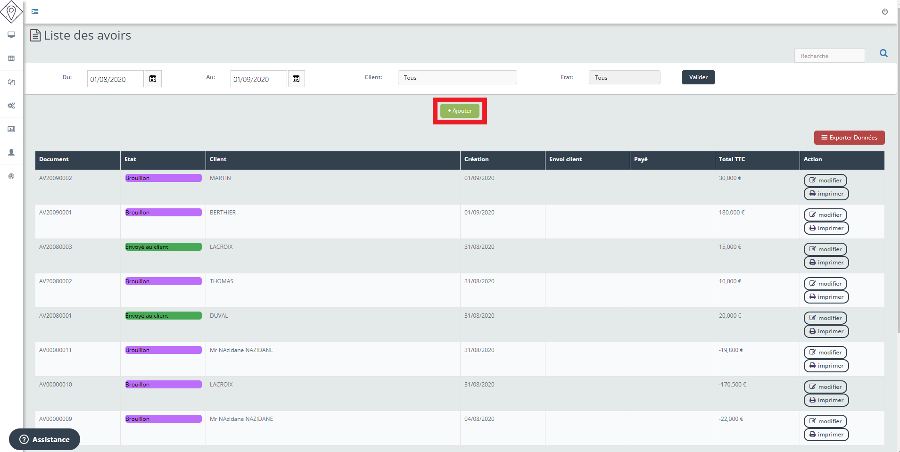
Task: Open the 'Au' date calendar picker
Action: (296, 79)
